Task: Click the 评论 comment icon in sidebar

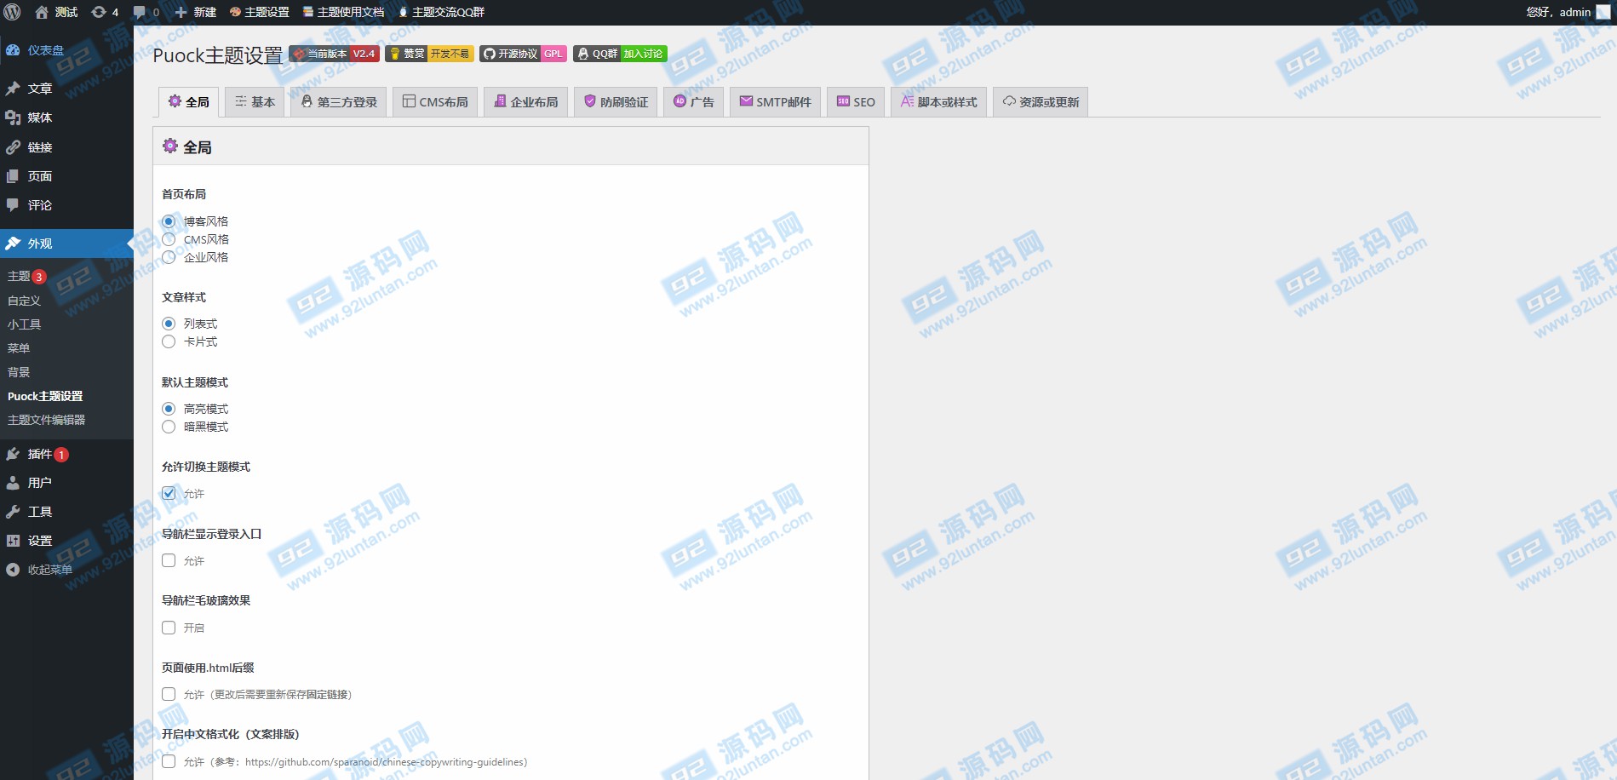Action: pyautogui.click(x=13, y=205)
